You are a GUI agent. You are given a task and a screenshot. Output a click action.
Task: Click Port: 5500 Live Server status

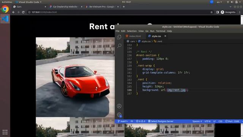(232, 121)
